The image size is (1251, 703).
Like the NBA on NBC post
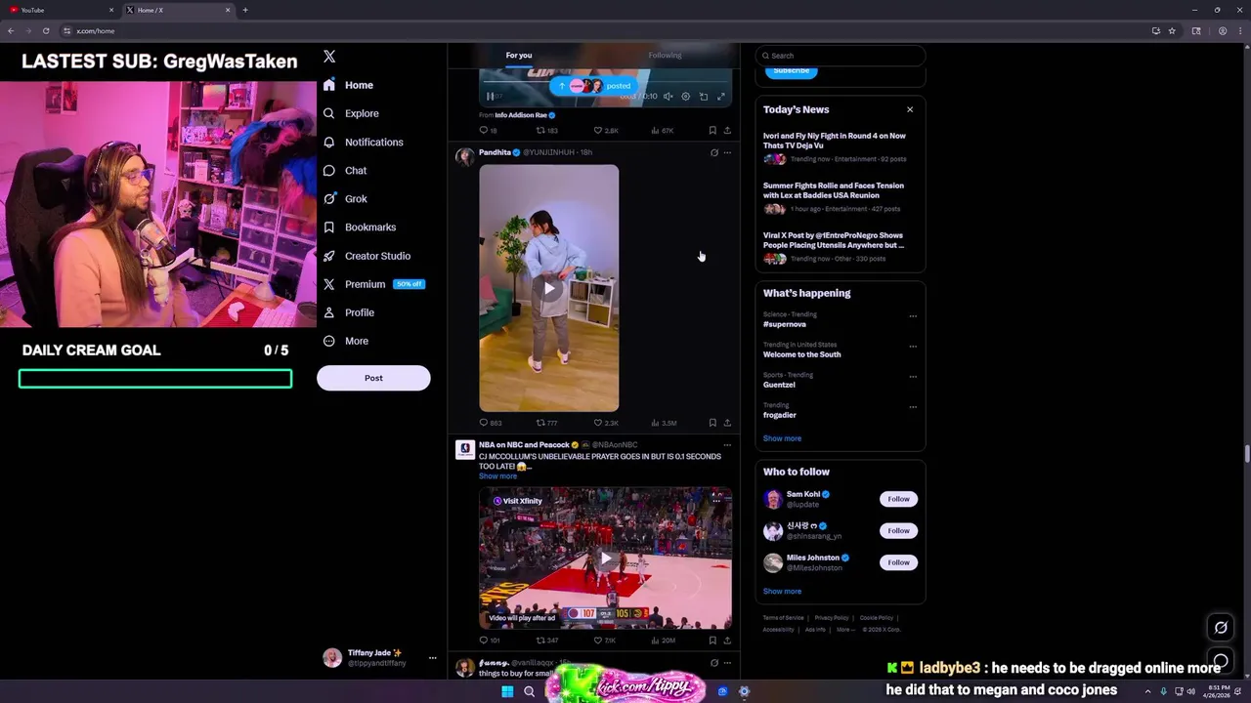point(605,641)
